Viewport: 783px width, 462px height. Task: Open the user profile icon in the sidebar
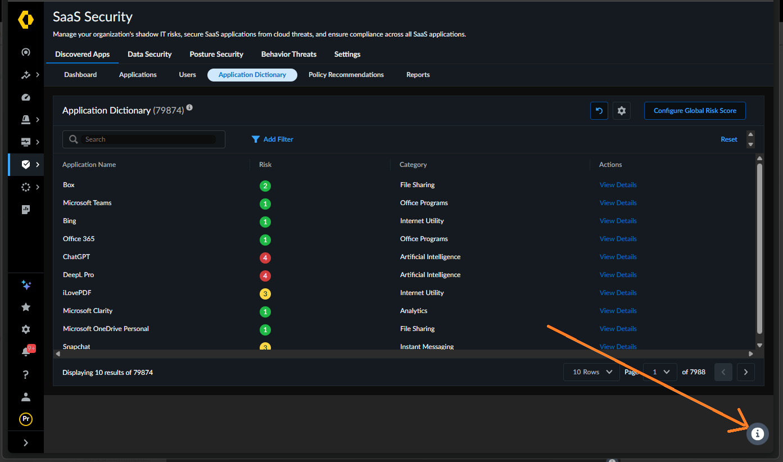(x=26, y=397)
